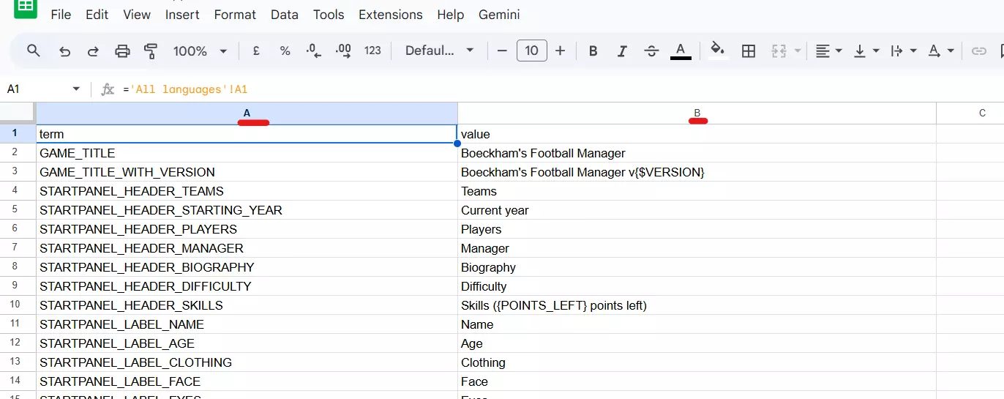The height and width of the screenshot is (399, 1004).
Task: Open the borders tool
Action: tap(748, 51)
